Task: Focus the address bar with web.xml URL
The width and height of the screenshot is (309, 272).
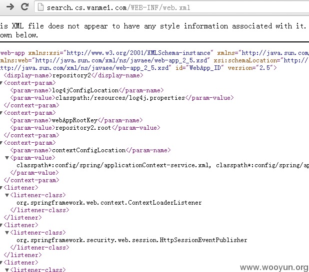Action: pyautogui.click(x=171, y=7)
